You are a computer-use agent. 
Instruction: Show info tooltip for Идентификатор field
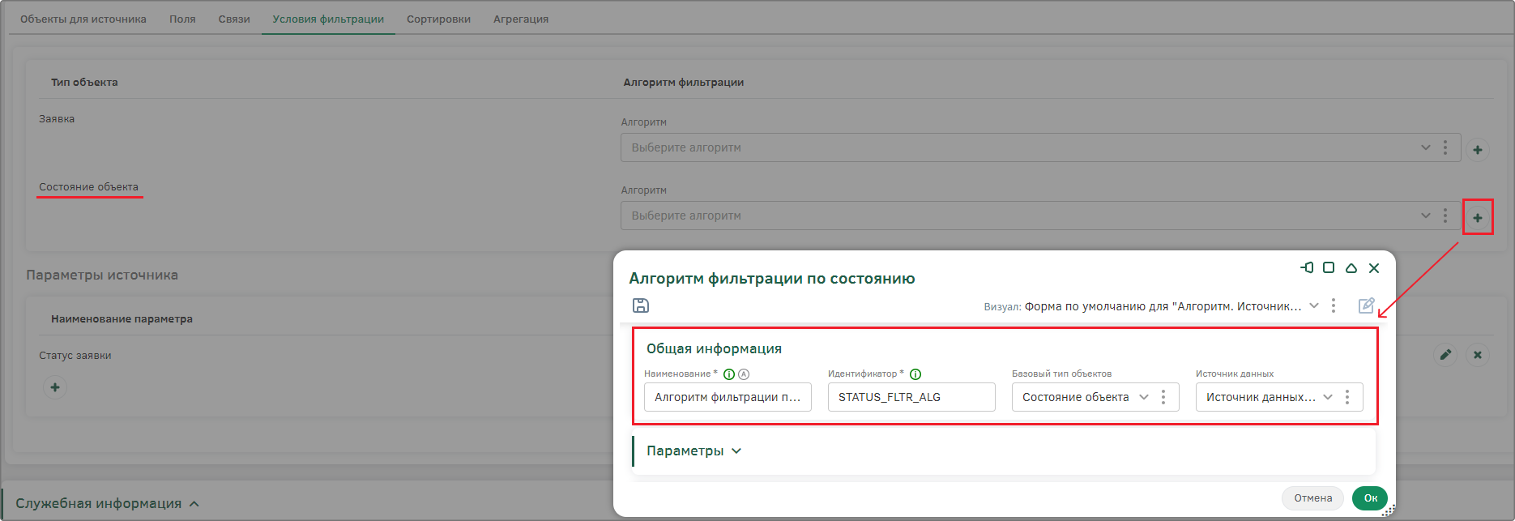point(915,374)
